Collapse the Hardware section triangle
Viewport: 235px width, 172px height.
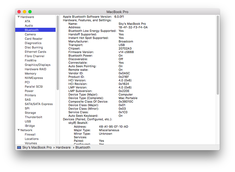coord(19,17)
